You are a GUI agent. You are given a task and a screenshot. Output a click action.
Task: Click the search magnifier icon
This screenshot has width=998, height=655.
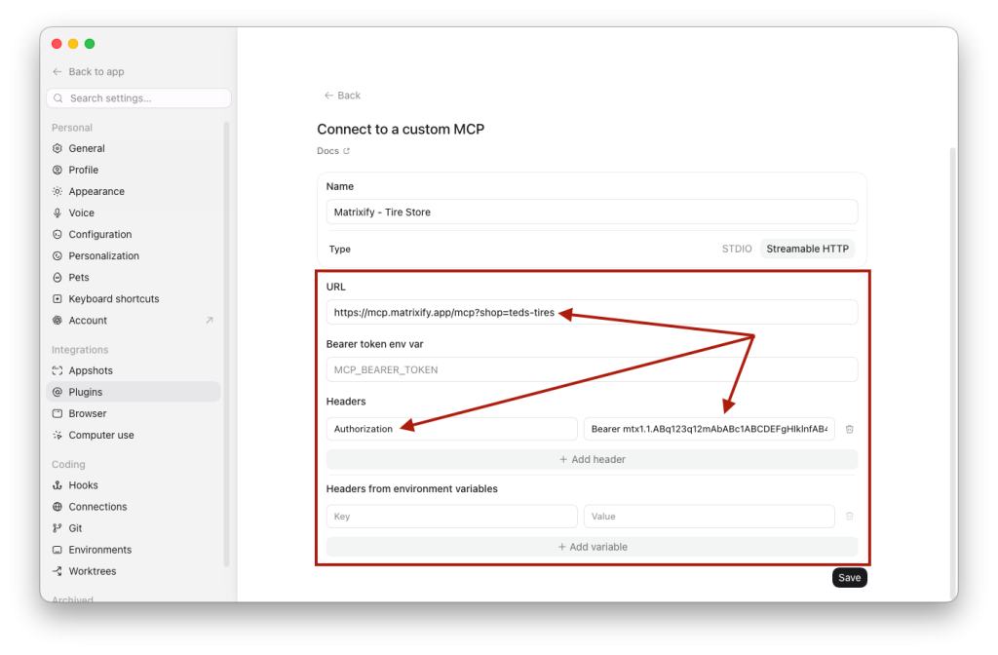pos(58,98)
